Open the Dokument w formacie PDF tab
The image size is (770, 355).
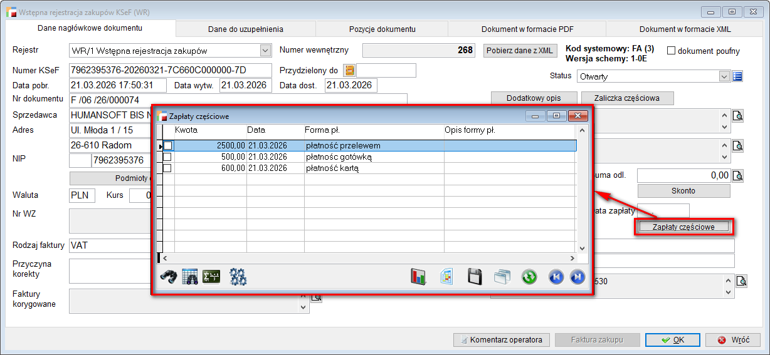(526, 29)
